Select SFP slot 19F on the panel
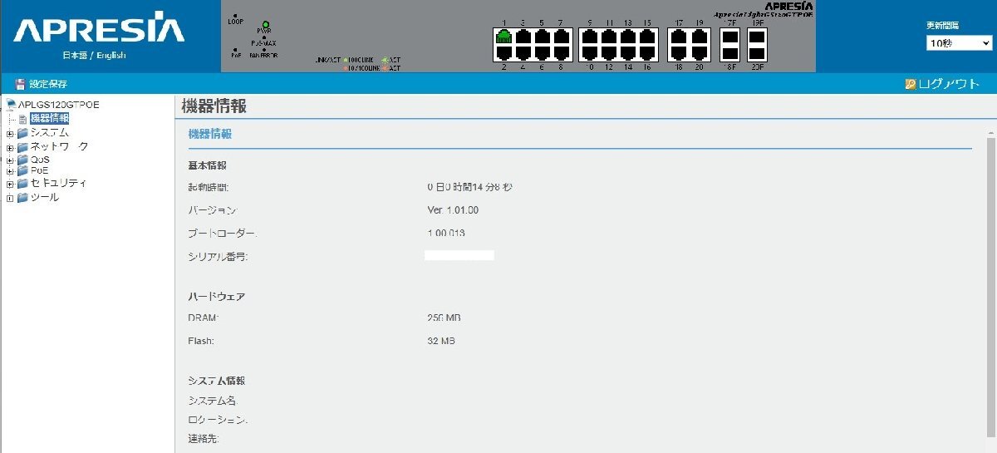 pyautogui.click(x=757, y=37)
